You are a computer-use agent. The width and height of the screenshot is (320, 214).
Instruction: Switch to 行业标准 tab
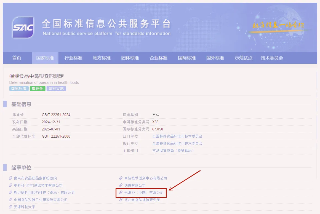tap(73, 58)
